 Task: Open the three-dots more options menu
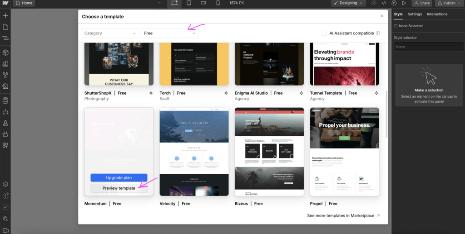point(160,3)
